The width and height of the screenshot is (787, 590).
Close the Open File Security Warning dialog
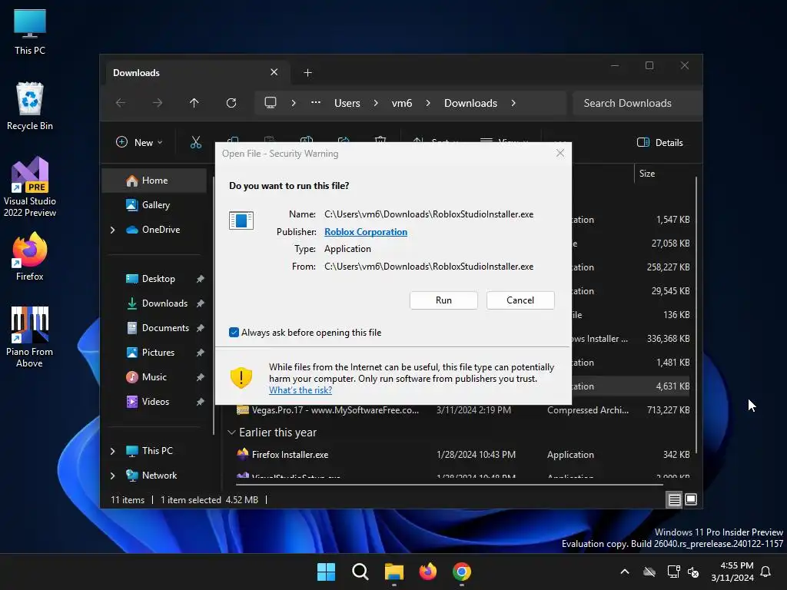coord(560,153)
